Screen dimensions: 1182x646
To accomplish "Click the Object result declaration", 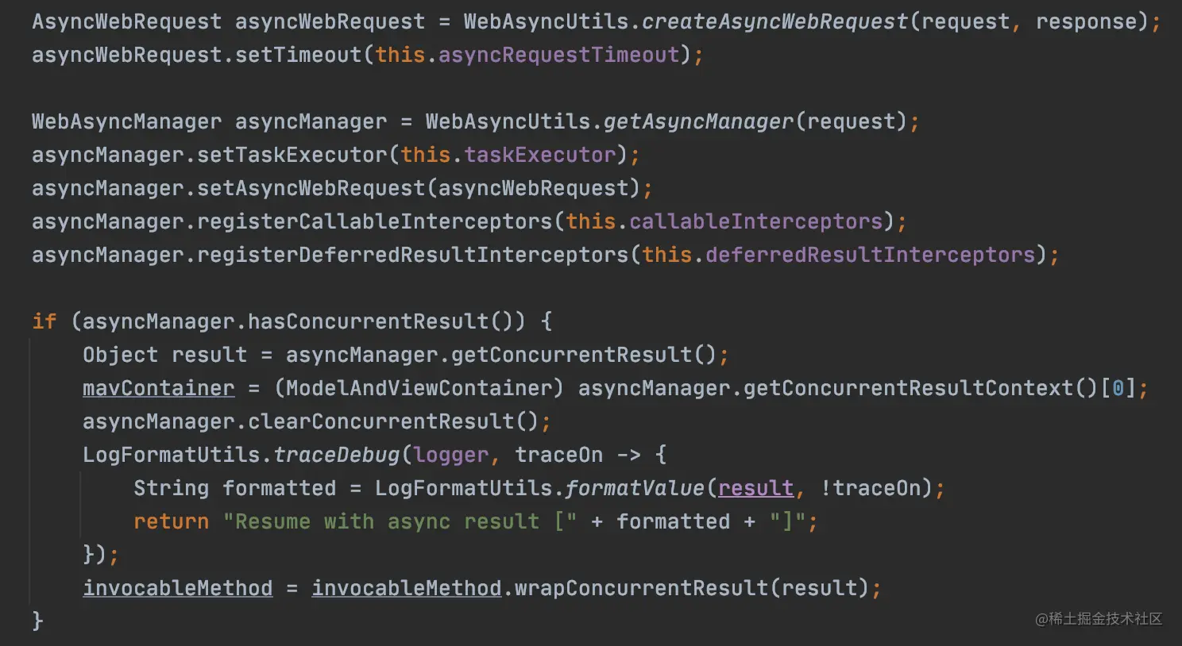I will pyautogui.click(x=165, y=355).
